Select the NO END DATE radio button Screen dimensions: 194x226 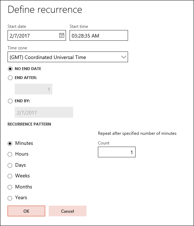click(x=10, y=69)
